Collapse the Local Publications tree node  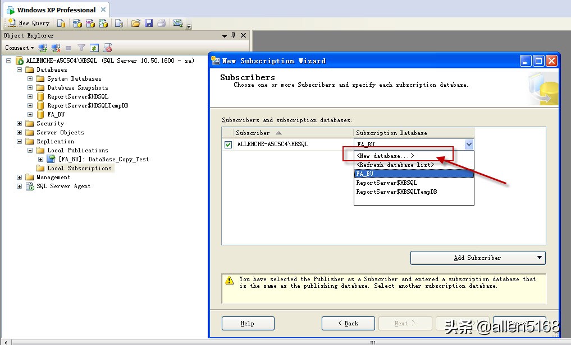pyautogui.click(x=29, y=150)
